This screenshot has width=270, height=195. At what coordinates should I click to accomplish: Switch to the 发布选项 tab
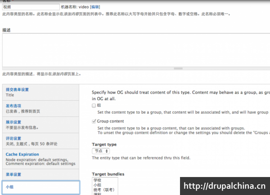(41, 108)
